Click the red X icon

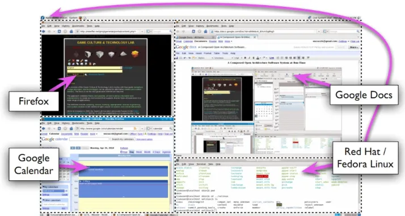point(73,61)
